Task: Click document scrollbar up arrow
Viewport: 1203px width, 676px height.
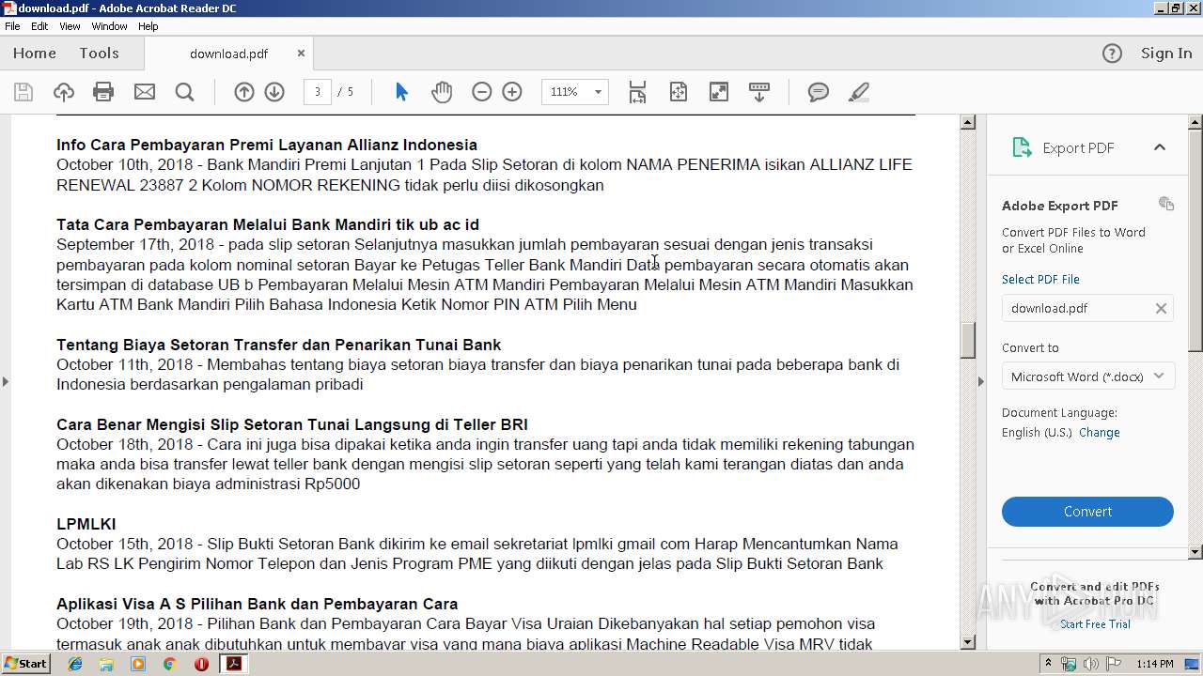Action: tap(968, 122)
